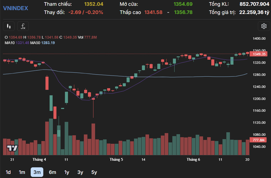The image size is (271, 178).
Task: Click the high price 1356.78
Action: tap(183, 12)
